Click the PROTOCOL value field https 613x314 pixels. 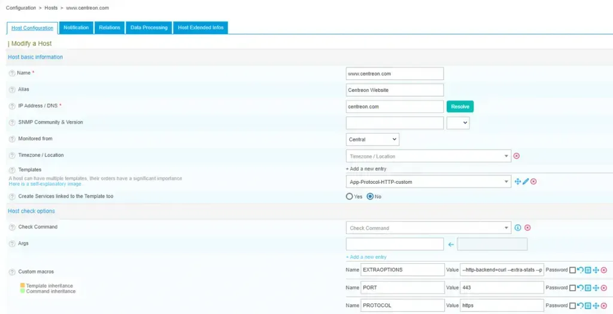click(502, 306)
